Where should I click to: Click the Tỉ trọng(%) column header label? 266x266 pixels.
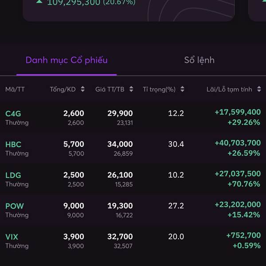coord(159,89)
